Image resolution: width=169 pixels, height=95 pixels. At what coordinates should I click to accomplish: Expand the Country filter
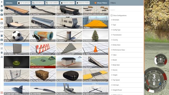coord(126,40)
